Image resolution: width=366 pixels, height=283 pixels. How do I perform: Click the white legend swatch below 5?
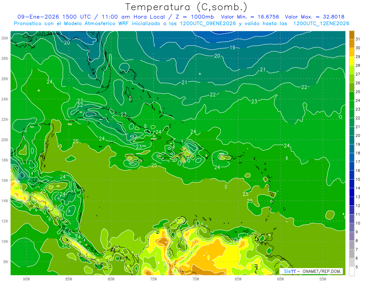(x=352, y=271)
